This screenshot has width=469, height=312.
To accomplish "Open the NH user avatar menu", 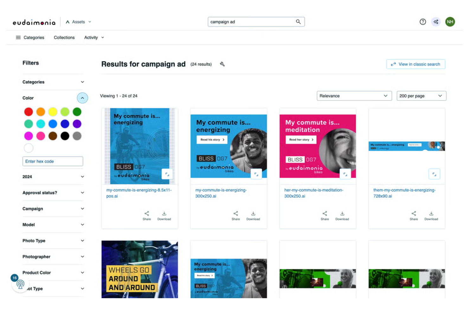I will [x=450, y=22].
